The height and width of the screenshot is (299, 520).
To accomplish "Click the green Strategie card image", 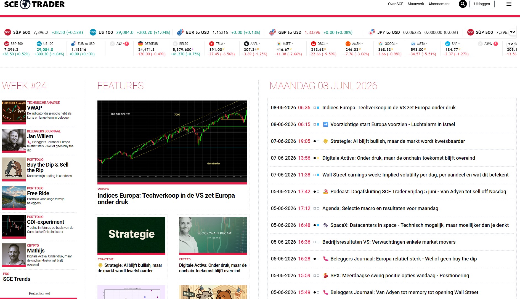I will (x=131, y=236).
